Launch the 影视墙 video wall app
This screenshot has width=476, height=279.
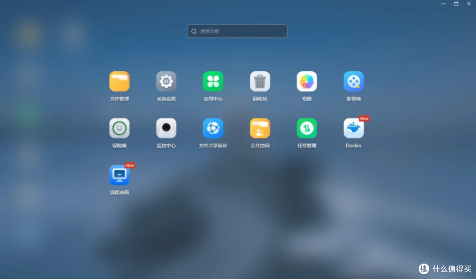[353, 81]
